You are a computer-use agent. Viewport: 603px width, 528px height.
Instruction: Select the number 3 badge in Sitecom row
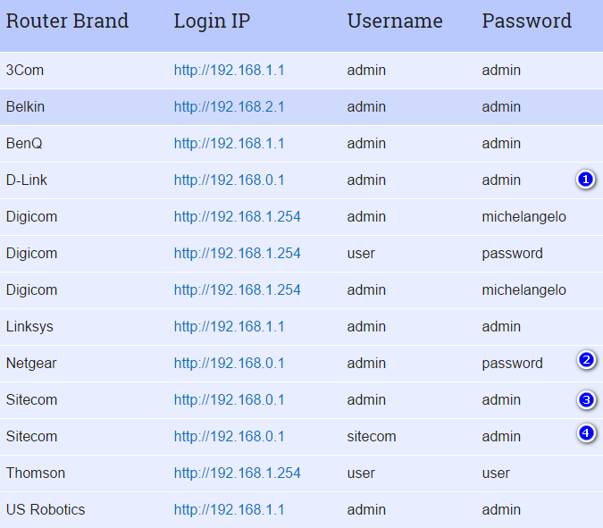click(x=586, y=399)
